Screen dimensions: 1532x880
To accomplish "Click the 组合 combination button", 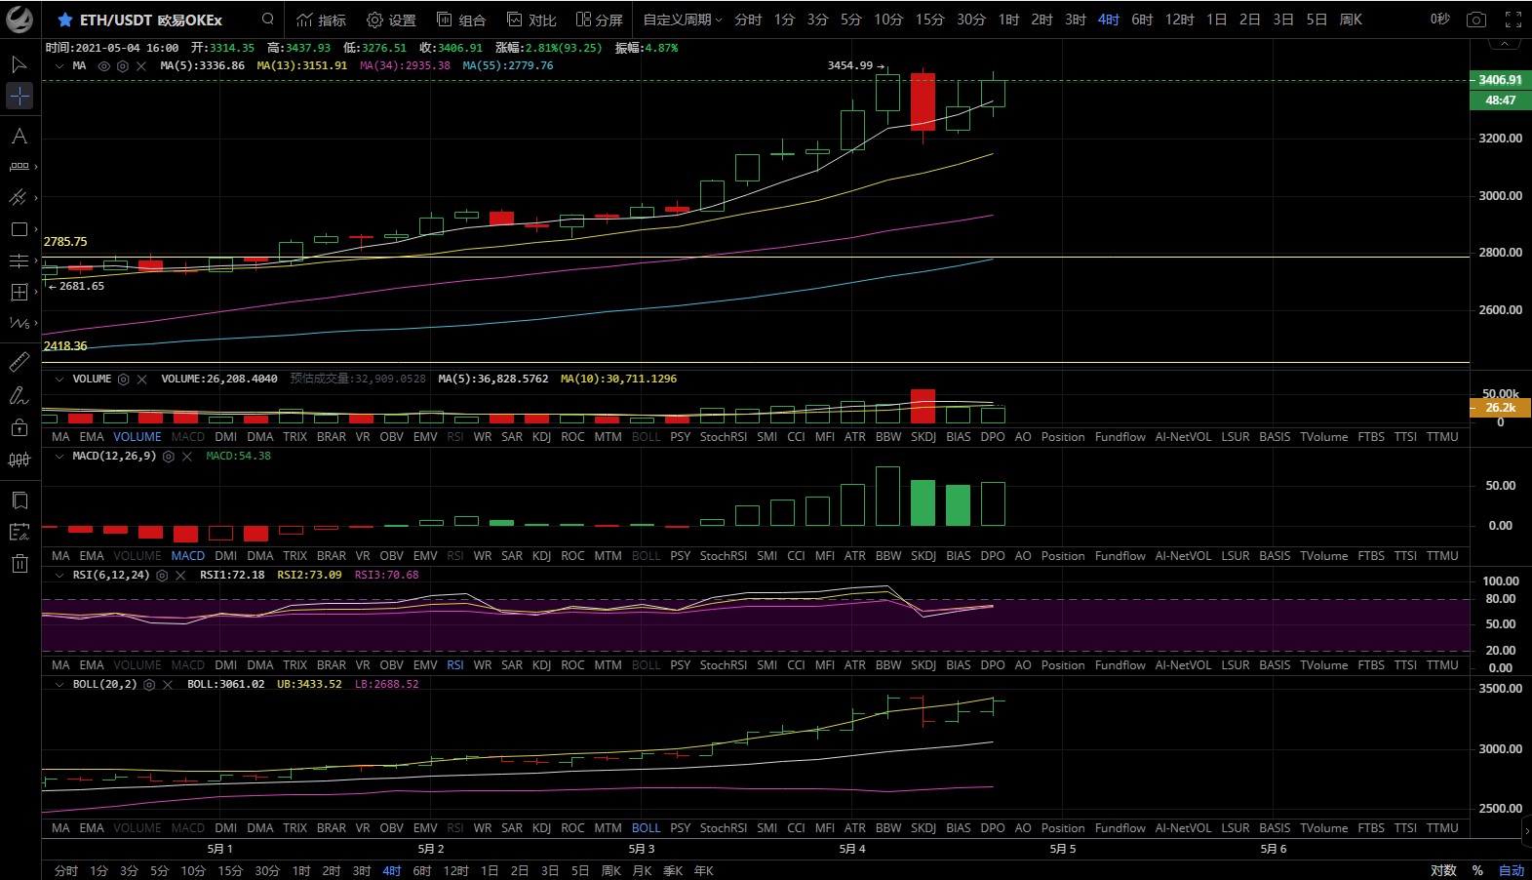I will pos(461,20).
